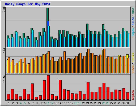Click the cyan pages bar for day 7
Screen dimensions: 136x106
(x=33, y=38)
